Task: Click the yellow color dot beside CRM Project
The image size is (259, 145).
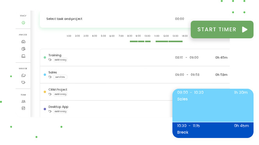Action: [45, 92]
